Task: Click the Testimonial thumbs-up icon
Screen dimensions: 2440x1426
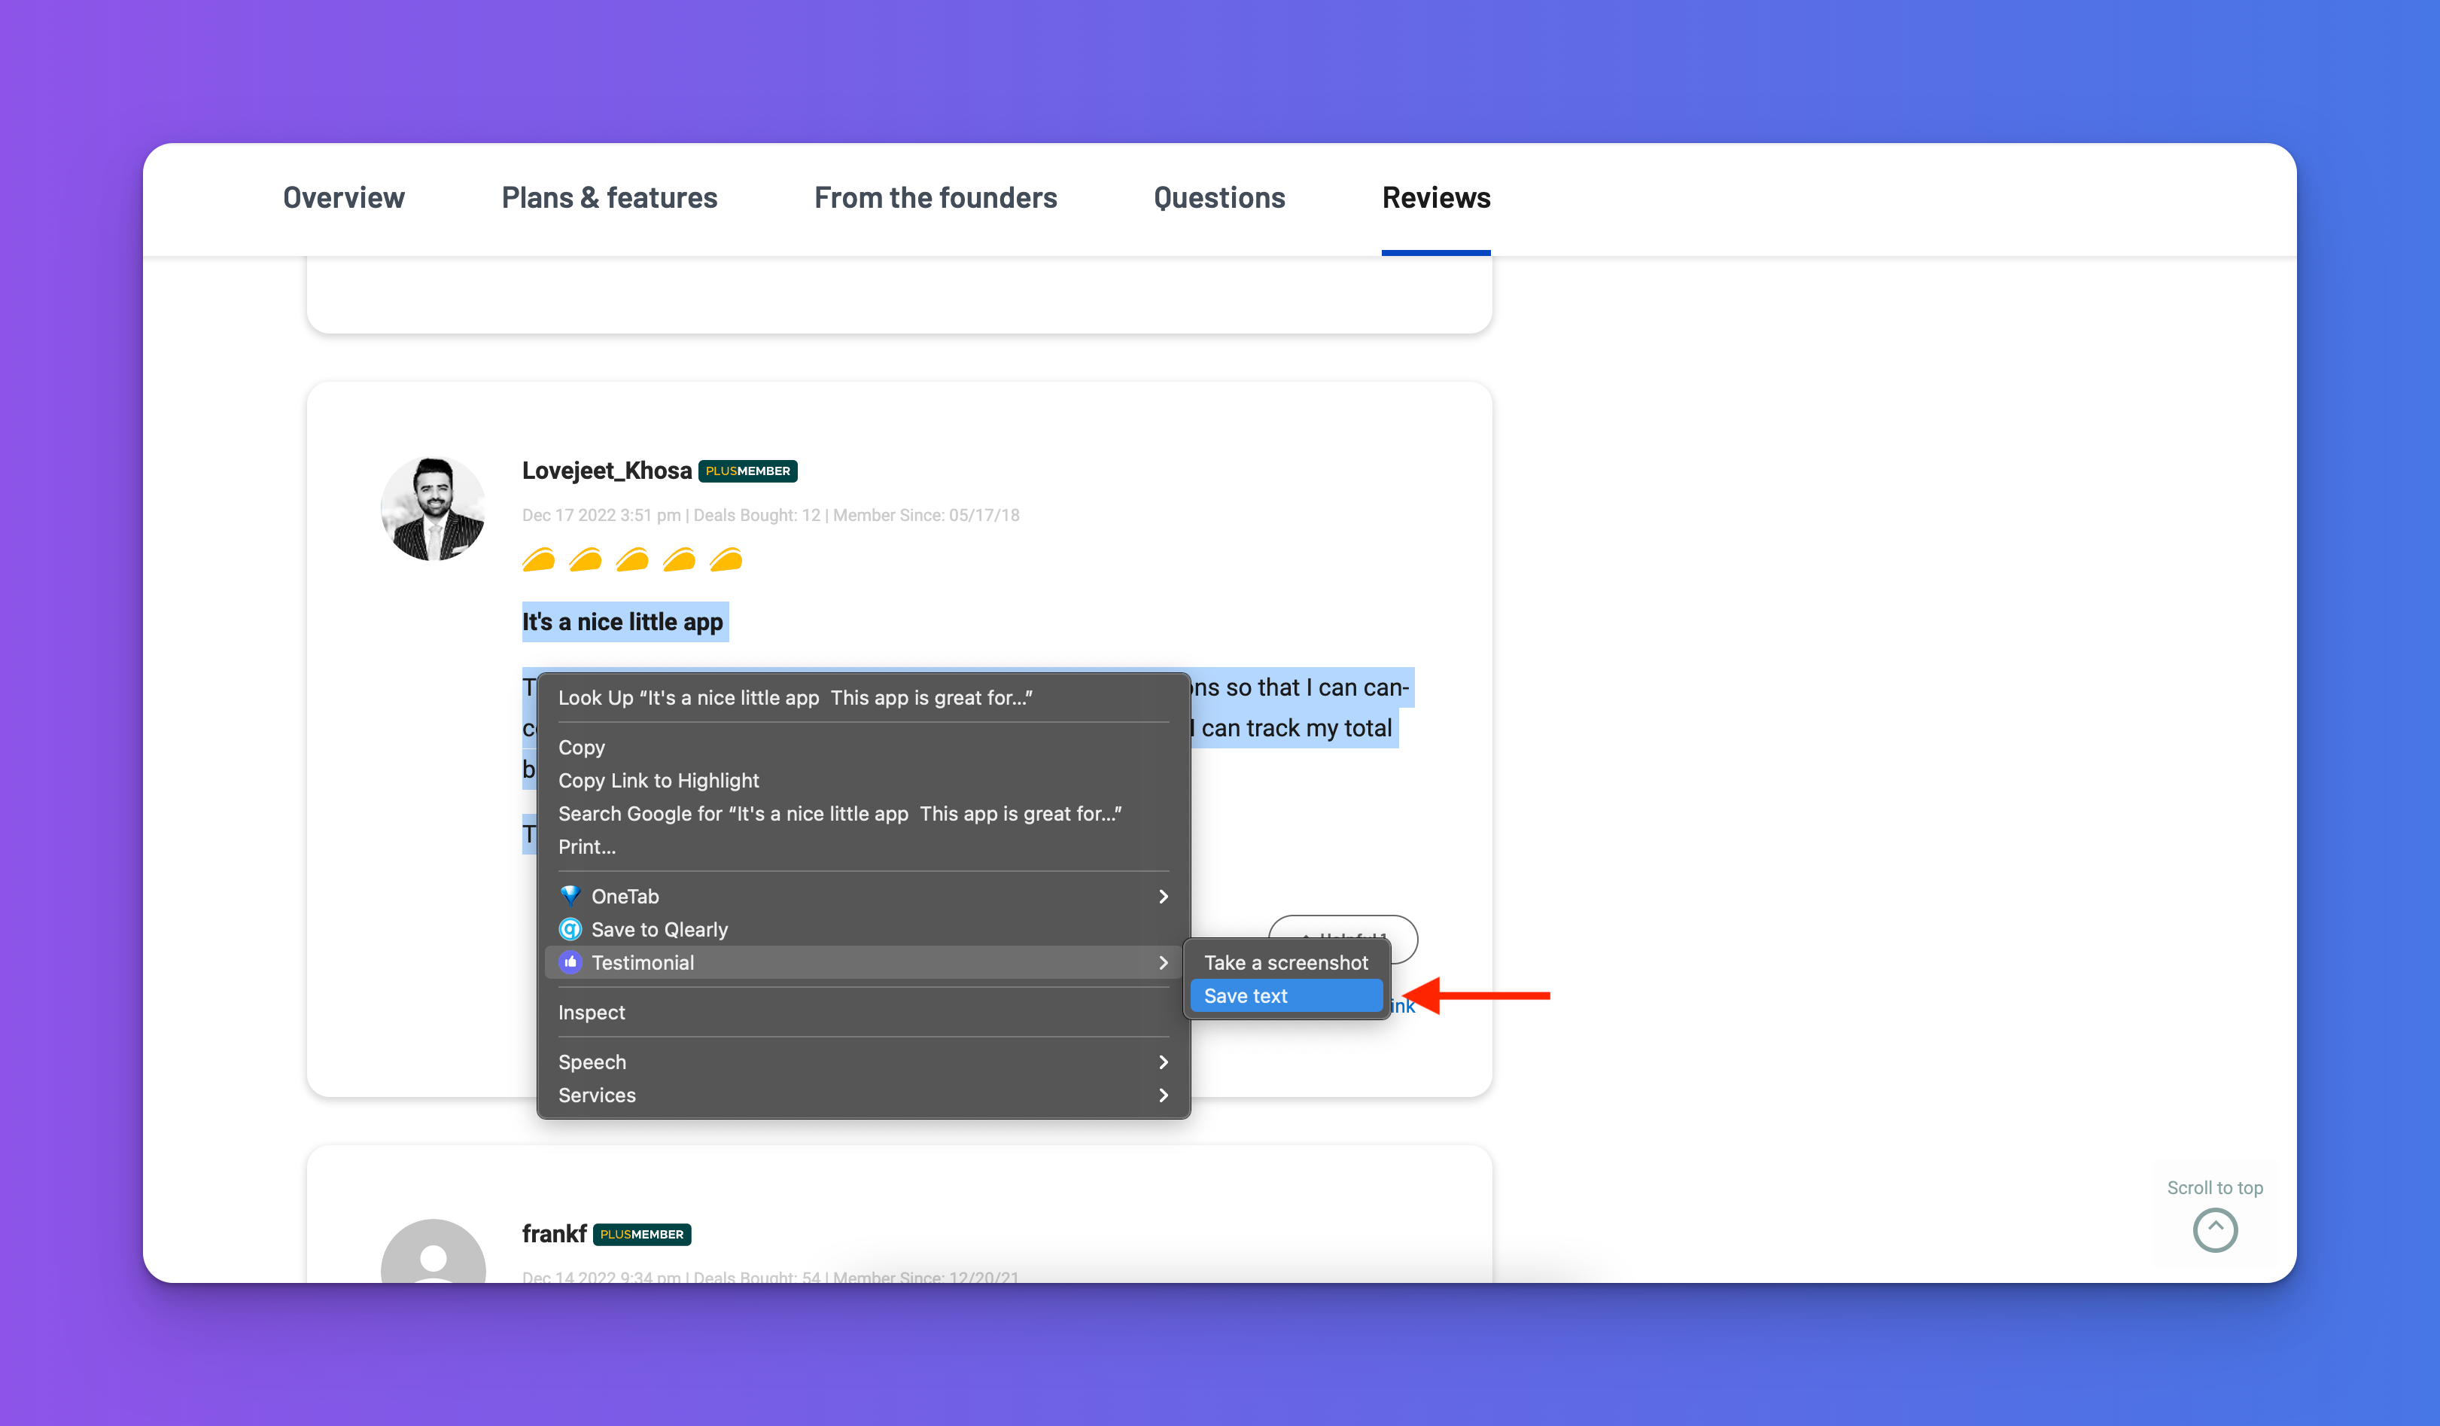Action: point(570,962)
